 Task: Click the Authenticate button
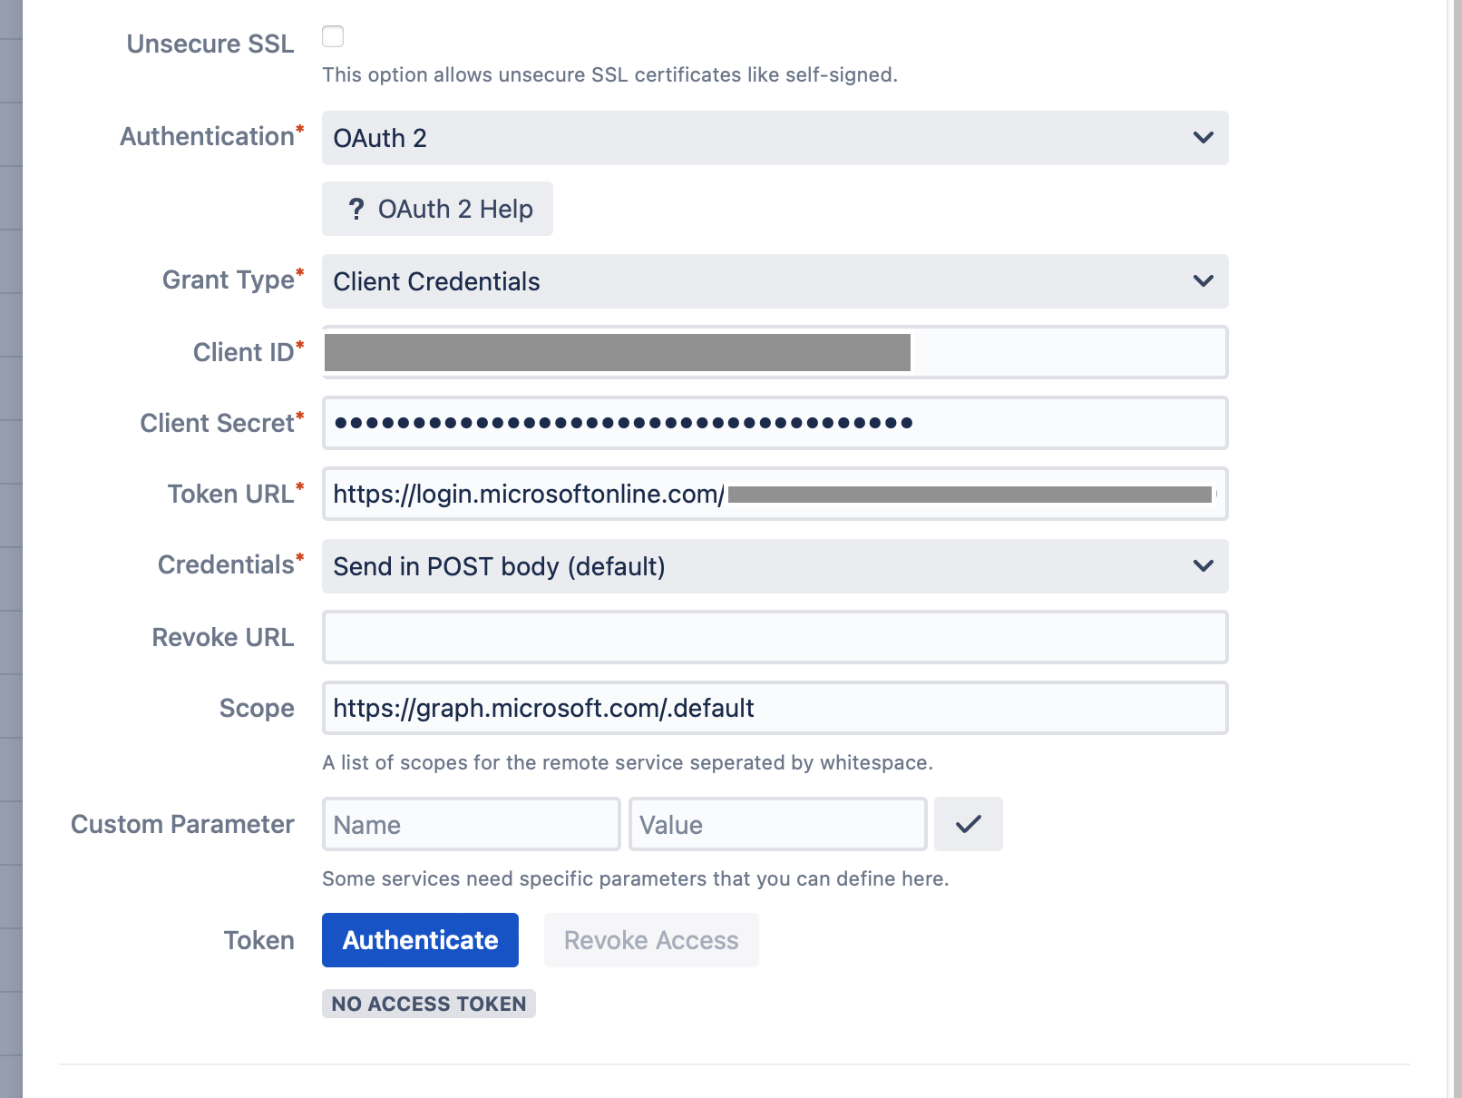point(419,940)
